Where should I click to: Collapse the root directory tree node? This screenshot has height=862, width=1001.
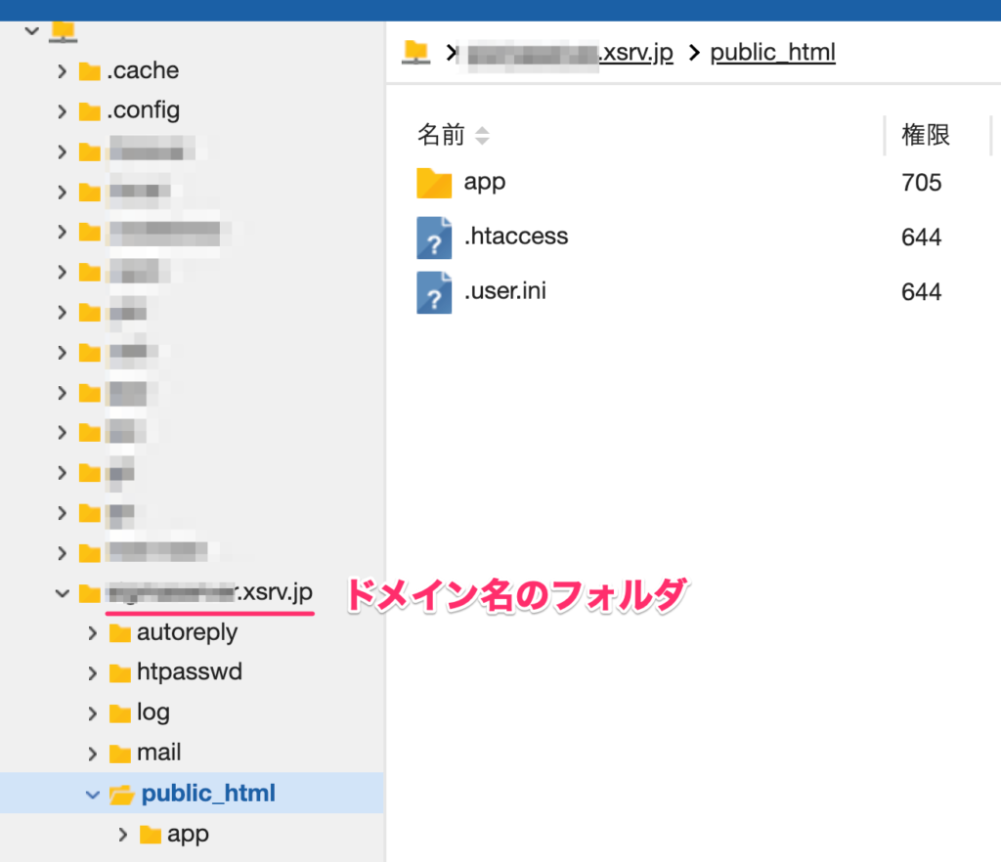[32, 30]
